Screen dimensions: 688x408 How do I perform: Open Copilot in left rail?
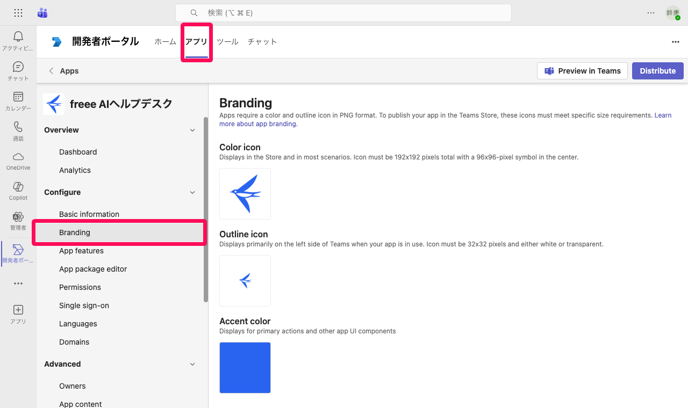coord(18,191)
